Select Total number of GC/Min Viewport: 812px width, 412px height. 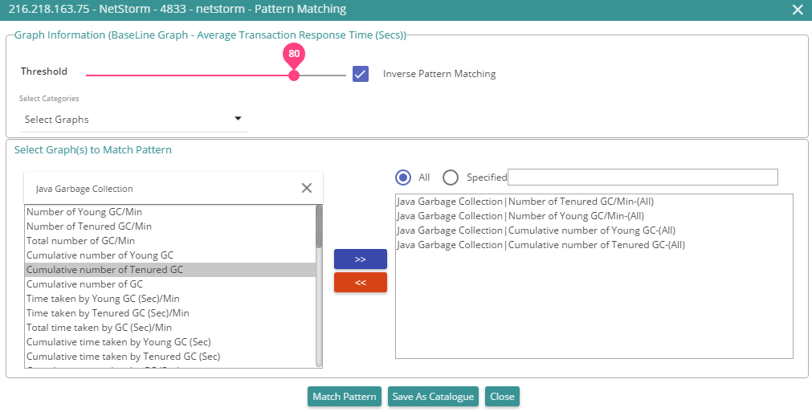[170, 241]
